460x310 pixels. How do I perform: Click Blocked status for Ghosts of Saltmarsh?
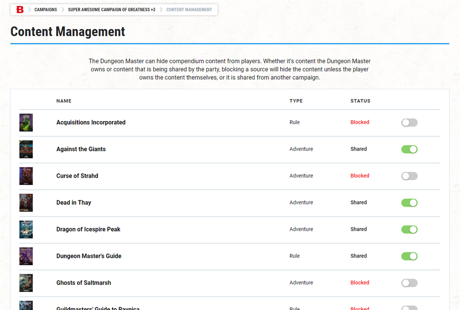(360, 282)
